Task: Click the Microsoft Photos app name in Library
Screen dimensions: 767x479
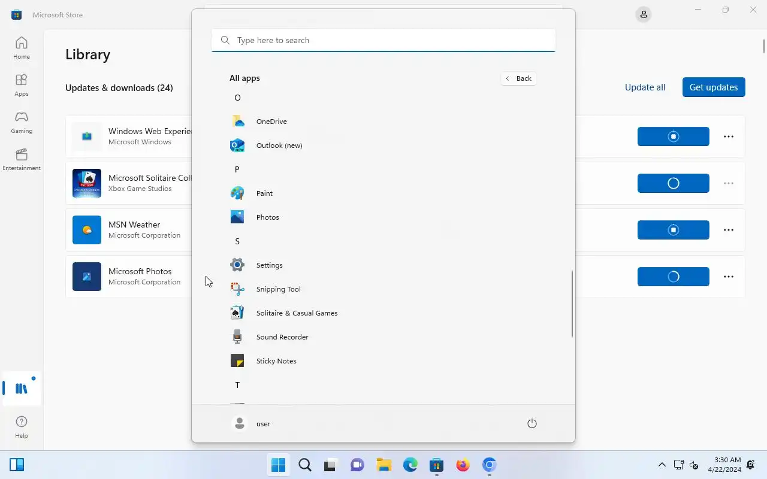Action: tap(140, 271)
